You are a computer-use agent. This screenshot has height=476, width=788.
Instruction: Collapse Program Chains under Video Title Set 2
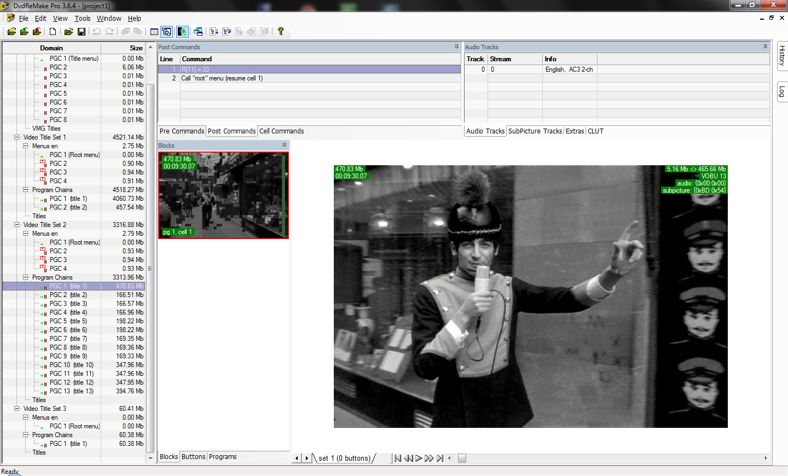click(x=26, y=277)
